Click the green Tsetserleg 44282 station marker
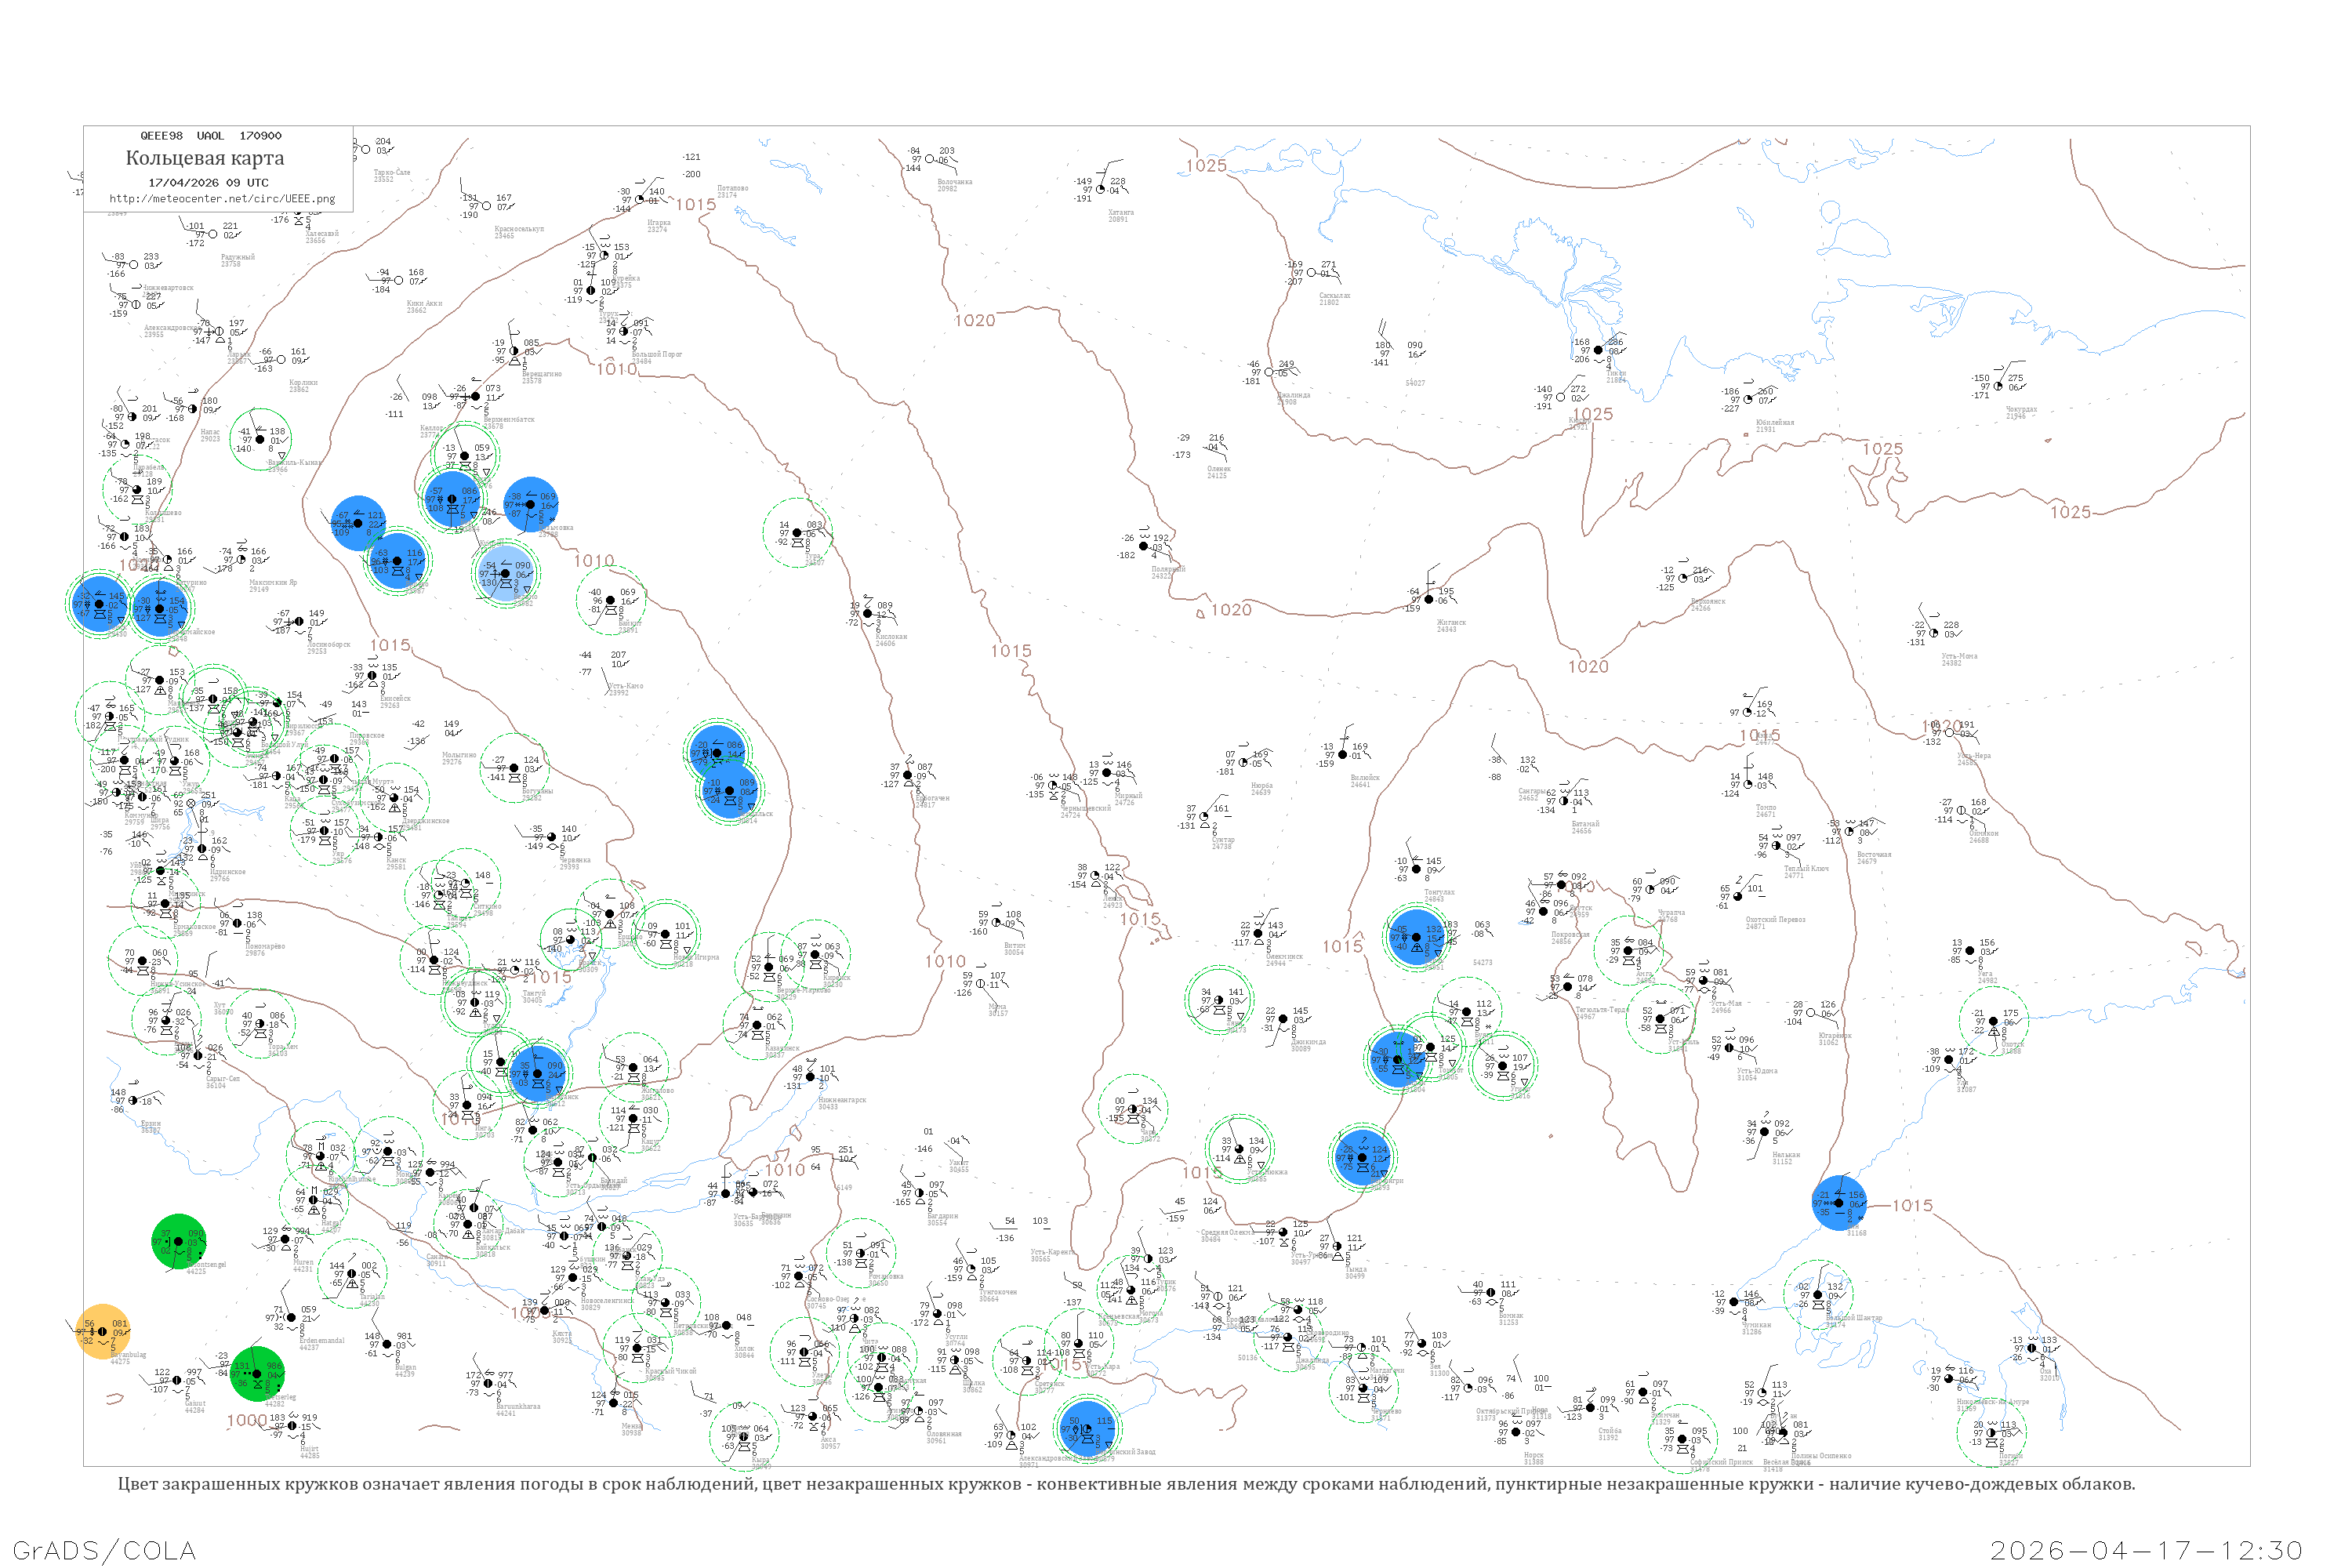The width and height of the screenshot is (2352, 1568). 257,1374
